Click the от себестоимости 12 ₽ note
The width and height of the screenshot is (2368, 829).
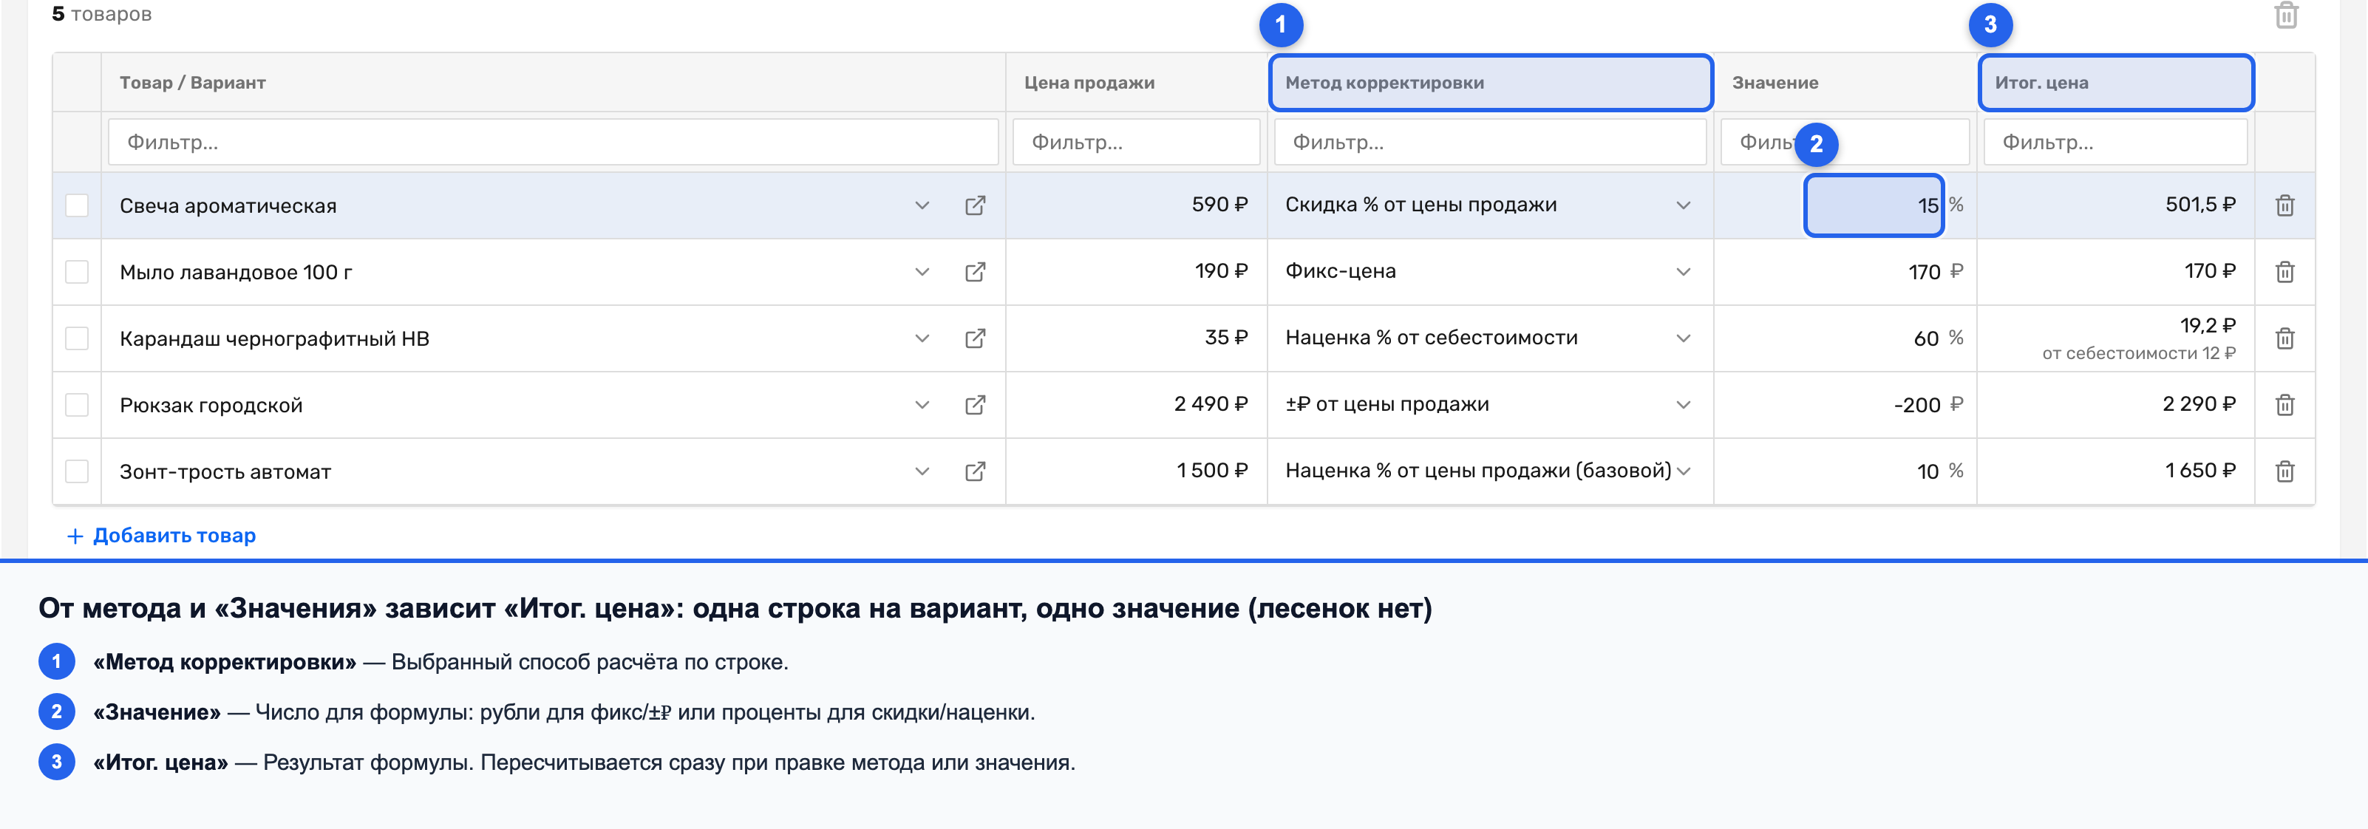click(x=2138, y=353)
